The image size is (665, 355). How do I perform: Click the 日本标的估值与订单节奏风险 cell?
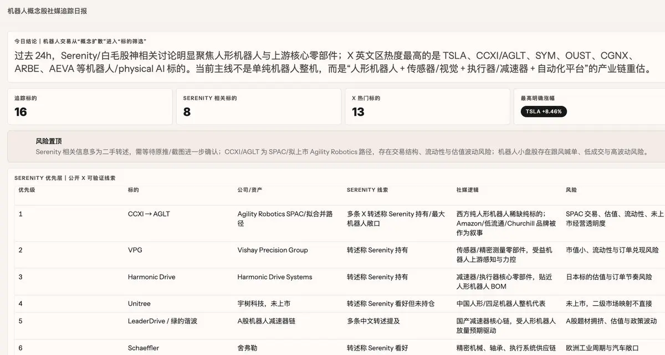coord(609,277)
